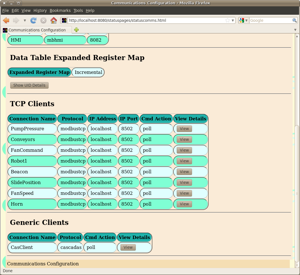Open the Bookmarks menu

tap(60, 10)
